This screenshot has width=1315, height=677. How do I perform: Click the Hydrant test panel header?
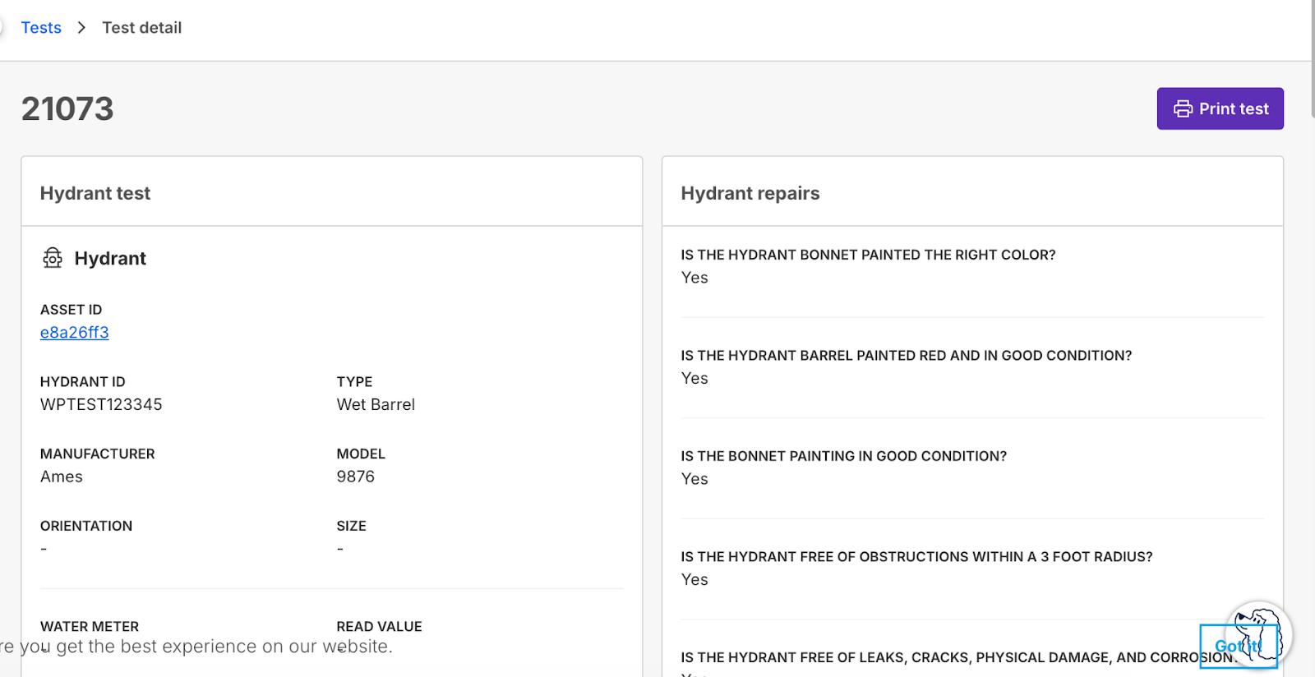pos(95,193)
